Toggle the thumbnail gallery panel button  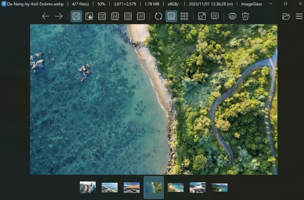(171, 16)
